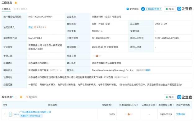Expand shareholder row 1 with plus icon
The width and height of the screenshot is (194, 121).
[x=10, y=114]
